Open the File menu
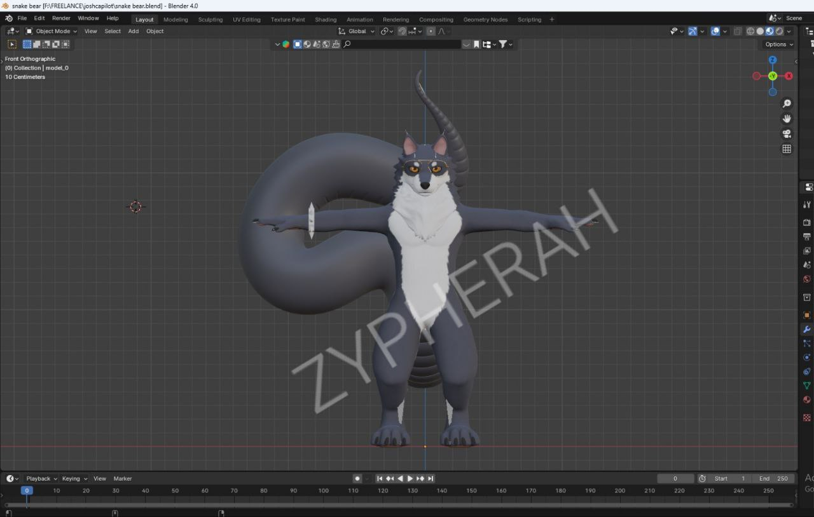Viewport: 814px width, 517px height. point(22,18)
